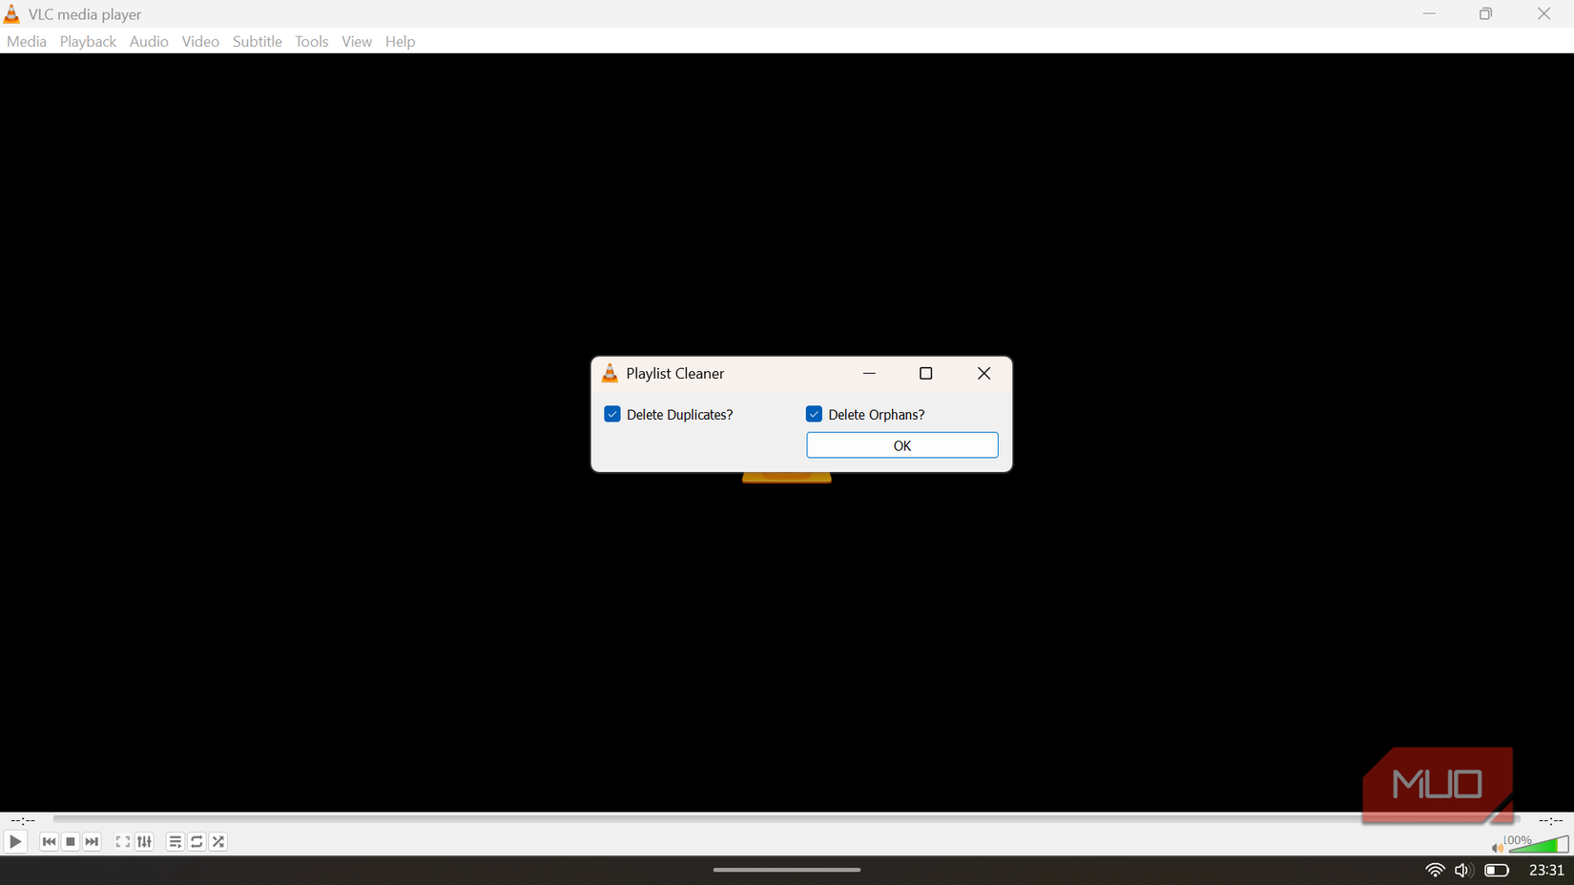
Task: Open the extended settings equalizer icon
Action: coord(144,842)
